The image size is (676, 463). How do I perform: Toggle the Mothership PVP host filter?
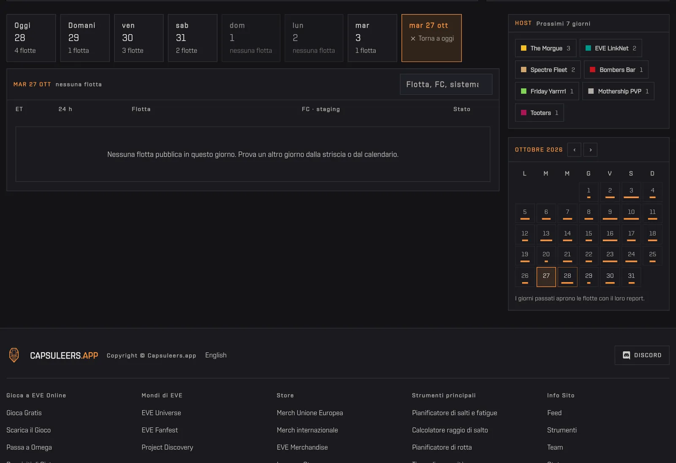tap(618, 91)
